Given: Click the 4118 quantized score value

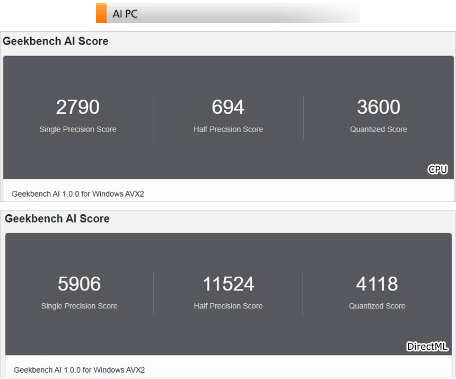Looking at the screenshot, I should click(x=377, y=284).
